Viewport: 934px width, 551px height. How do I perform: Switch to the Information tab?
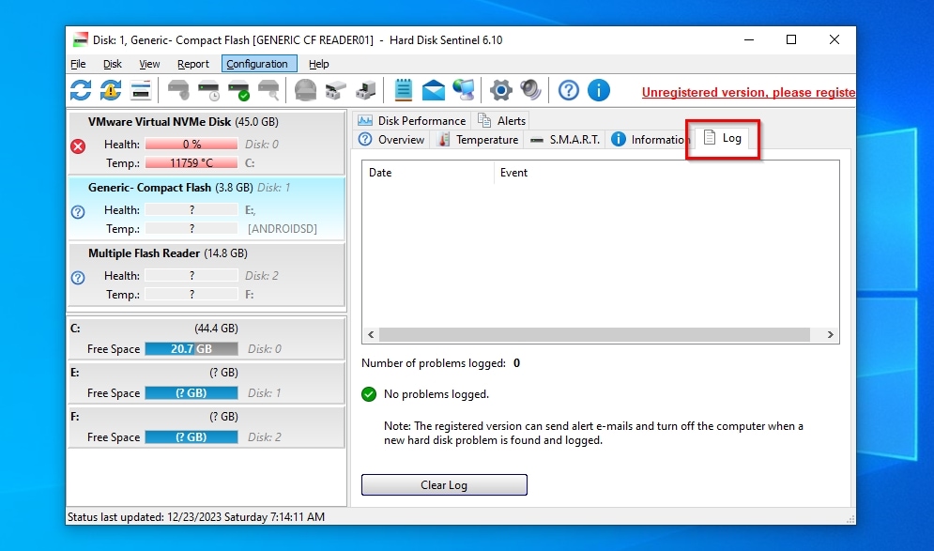coord(651,139)
